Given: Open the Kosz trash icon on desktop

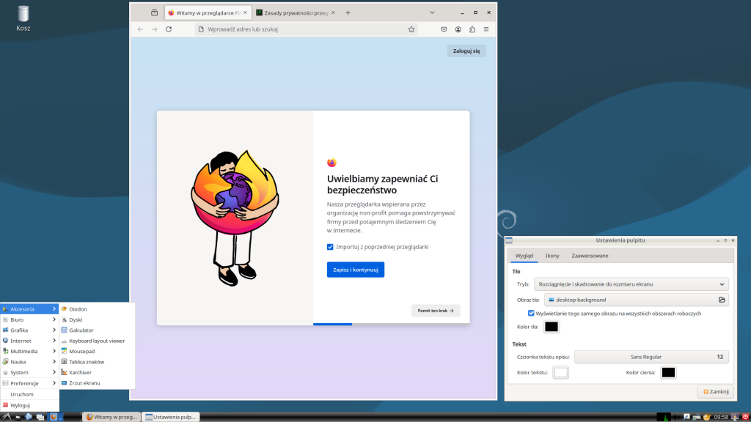Looking at the screenshot, I should [x=23, y=13].
